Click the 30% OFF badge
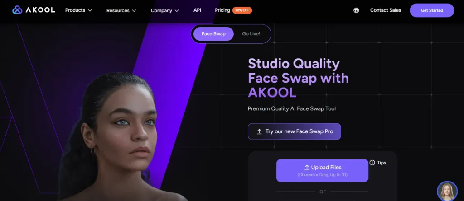This screenshot has width=464, height=201. [242, 10]
